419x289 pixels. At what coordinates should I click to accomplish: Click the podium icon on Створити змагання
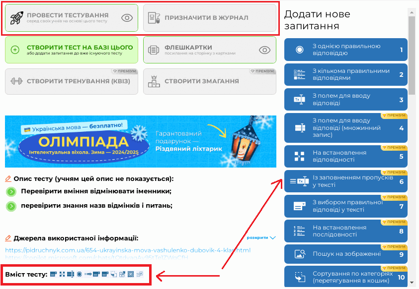click(x=154, y=81)
